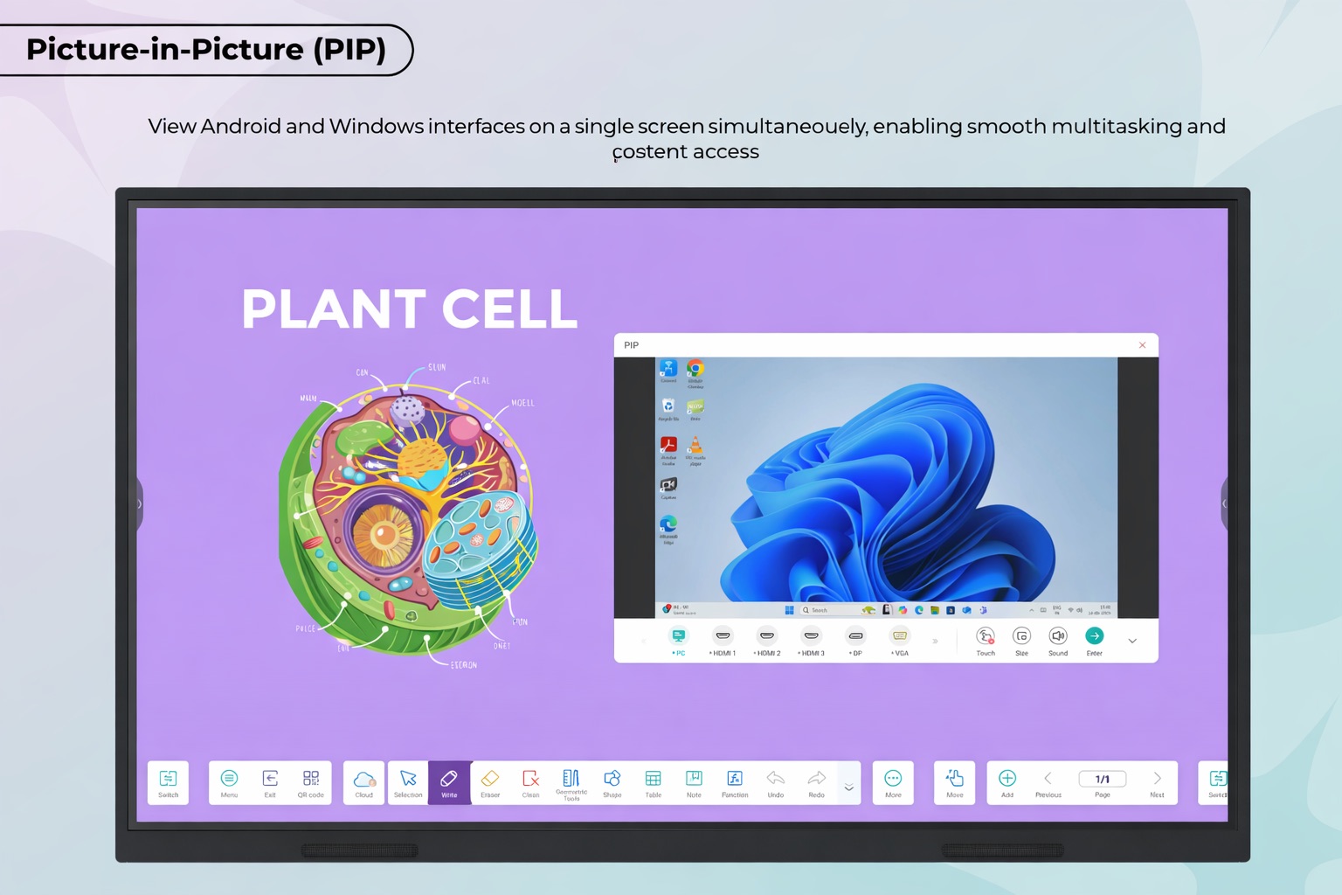The image size is (1342, 895).
Task: Expand the PIP control bar chevron
Action: [x=1132, y=640]
